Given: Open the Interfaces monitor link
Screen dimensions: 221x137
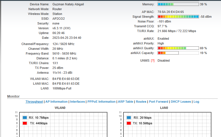Looking at the screenshot, I should (77, 102).
